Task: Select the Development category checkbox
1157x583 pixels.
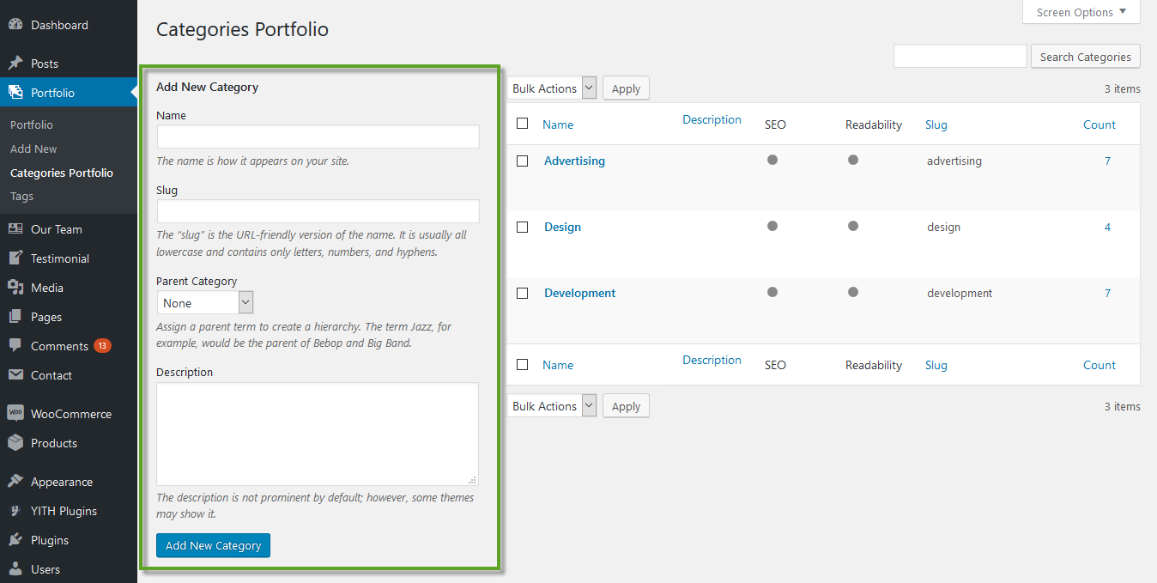Action: [x=522, y=293]
